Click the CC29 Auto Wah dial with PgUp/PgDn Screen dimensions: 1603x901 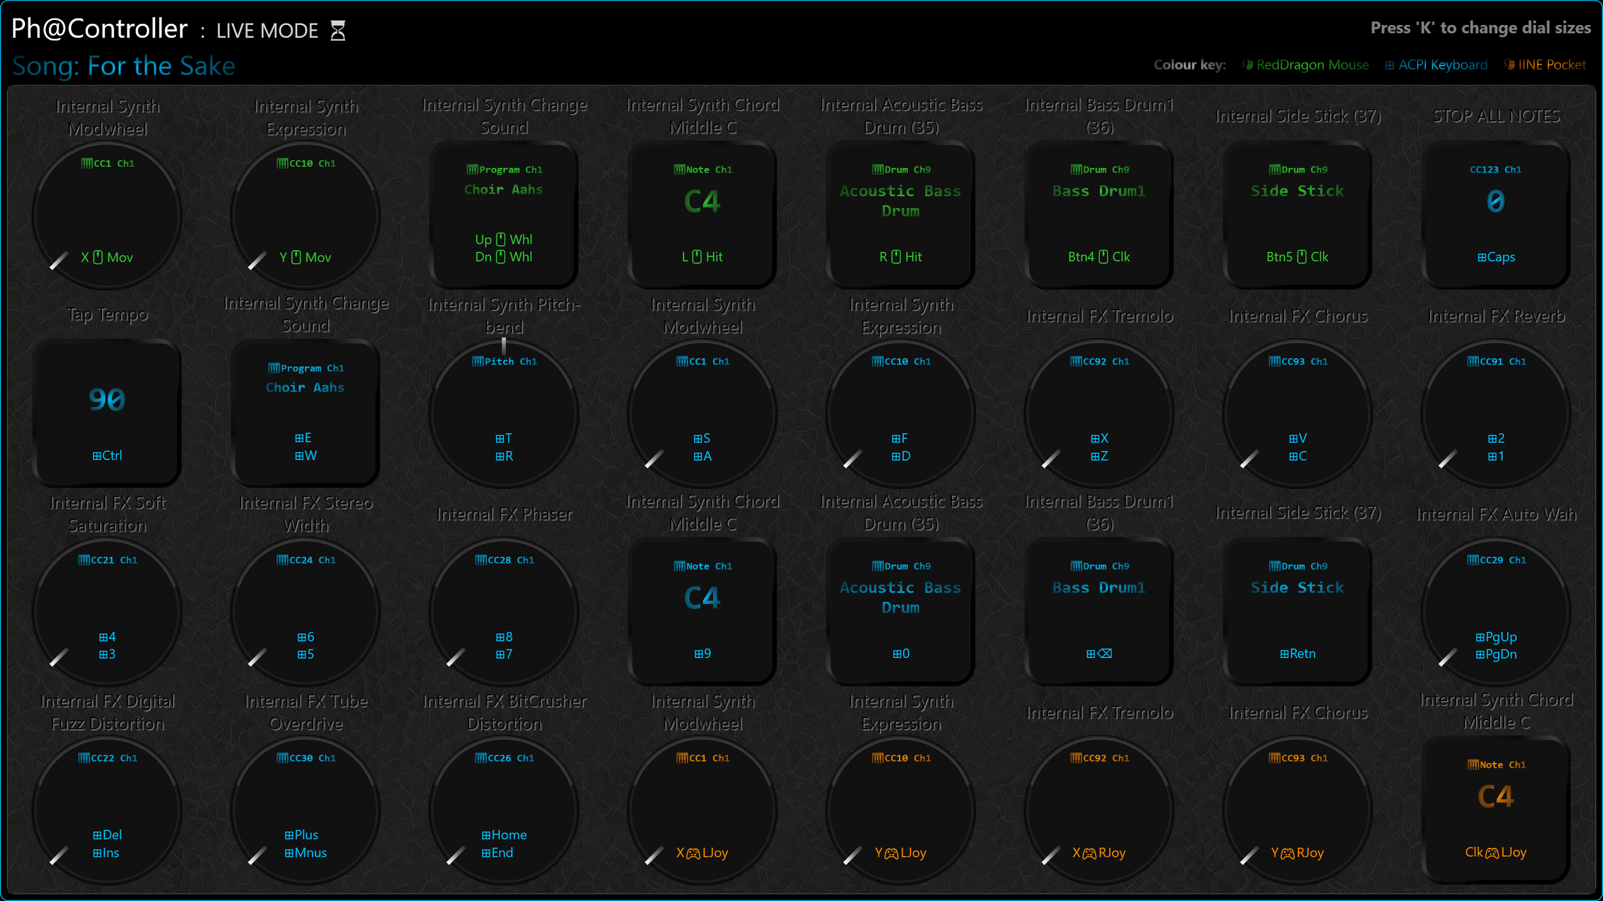[1496, 613]
